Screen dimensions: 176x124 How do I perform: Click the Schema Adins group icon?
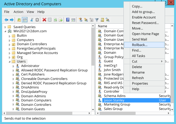pos(100,96)
